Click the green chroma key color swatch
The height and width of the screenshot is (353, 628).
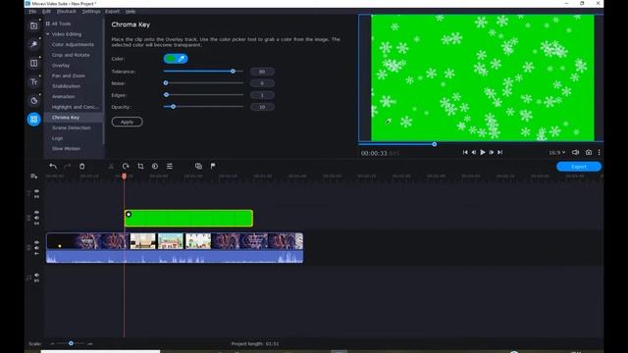[171, 59]
